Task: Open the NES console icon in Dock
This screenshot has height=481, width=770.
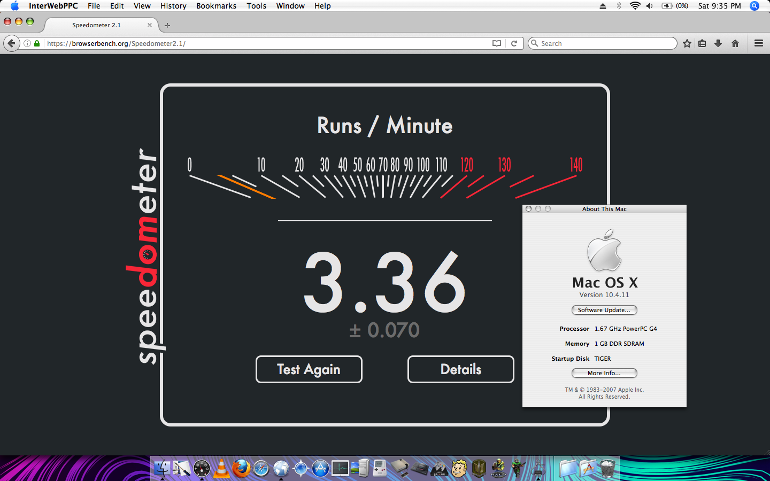Action: click(x=399, y=468)
